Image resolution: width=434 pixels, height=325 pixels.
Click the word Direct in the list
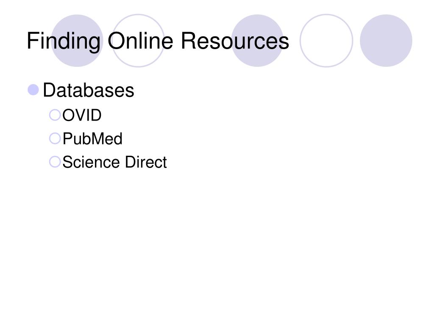click(x=146, y=162)
